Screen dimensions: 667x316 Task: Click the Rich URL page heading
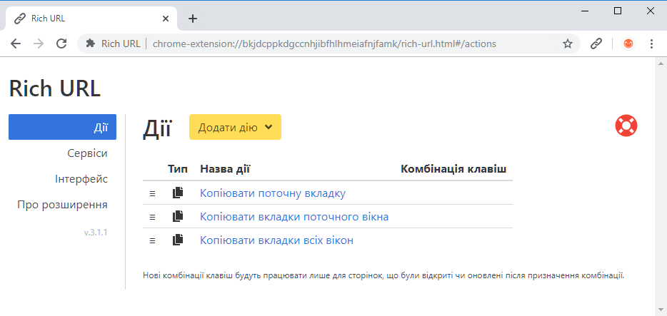point(55,88)
